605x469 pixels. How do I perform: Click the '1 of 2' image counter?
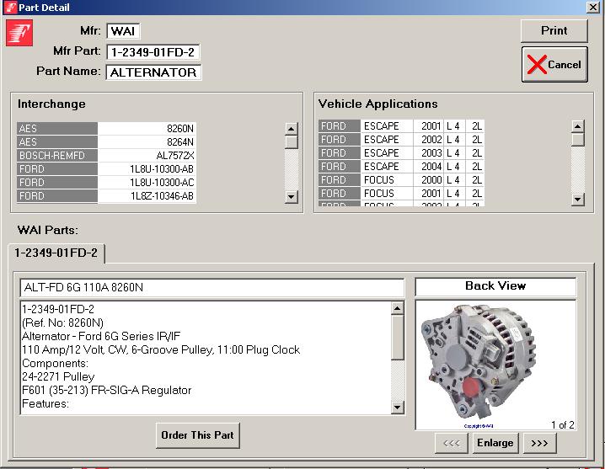pyautogui.click(x=563, y=425)
